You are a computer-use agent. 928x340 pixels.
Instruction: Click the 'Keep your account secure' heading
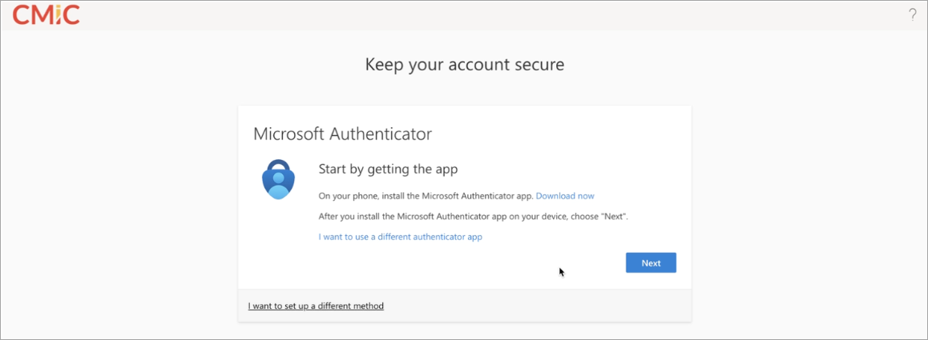tap(465, 64)
